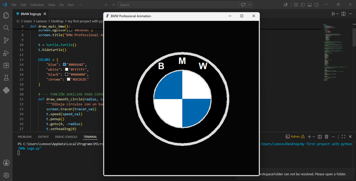
Task: Open the Run and Debug view
Action: pos(6,53)
